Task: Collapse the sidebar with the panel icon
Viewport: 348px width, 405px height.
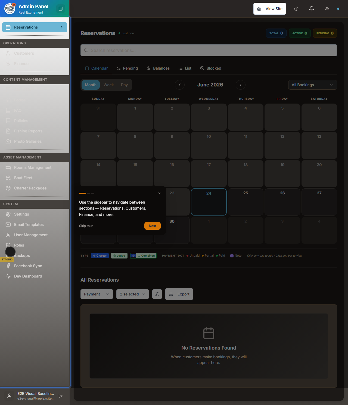Action: tap(61, 9)
